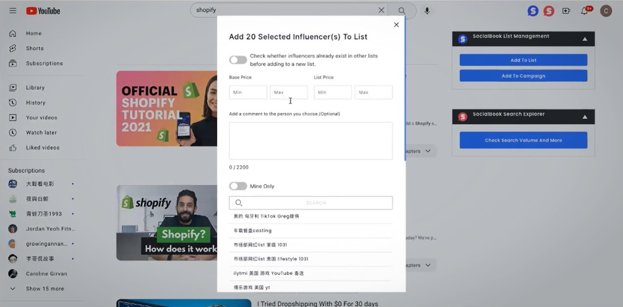Focus the optional comment text area
Image resolution: width=623 pixels, height=307 pixels.
[x=311, y=141]
